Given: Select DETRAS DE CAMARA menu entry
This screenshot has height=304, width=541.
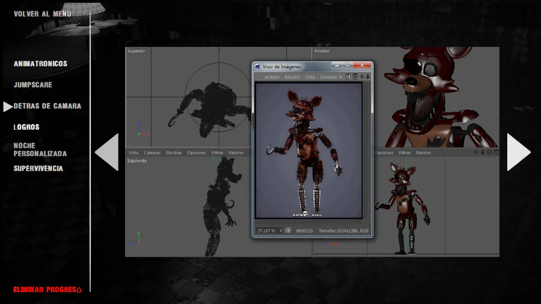Looking at the screenshot, I should point(47,106).
